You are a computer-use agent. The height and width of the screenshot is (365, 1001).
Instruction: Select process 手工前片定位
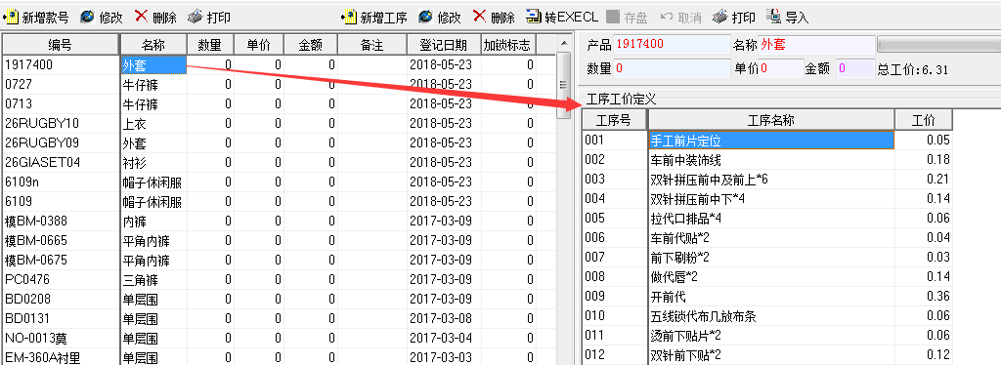pyautogui.click(x=770, y=141)
